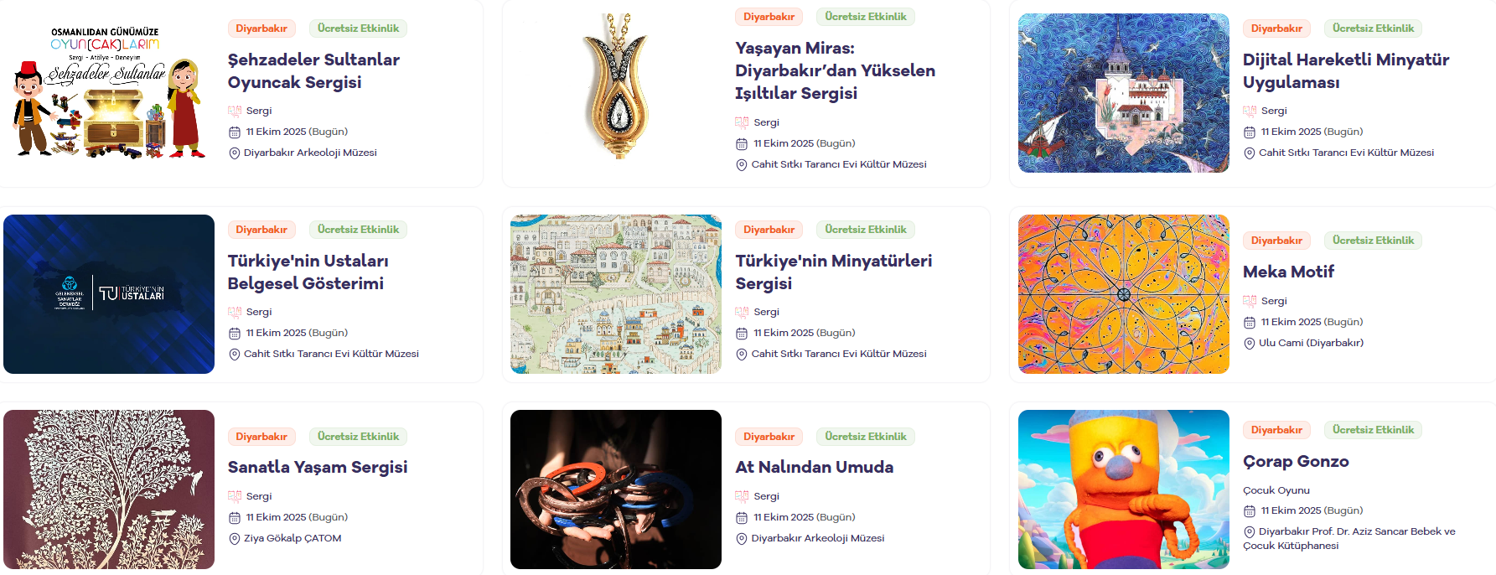Screen dimensions: 1496x575
Task: Click location pin on Yaşayan Miras card
Action: pyautogui.click(x=742, y=165)
